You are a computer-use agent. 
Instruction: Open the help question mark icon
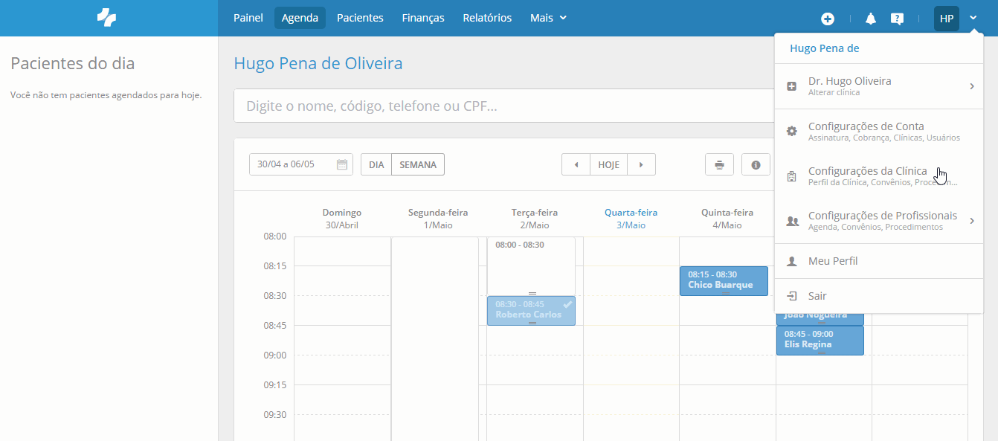click(x=897, y=19)
